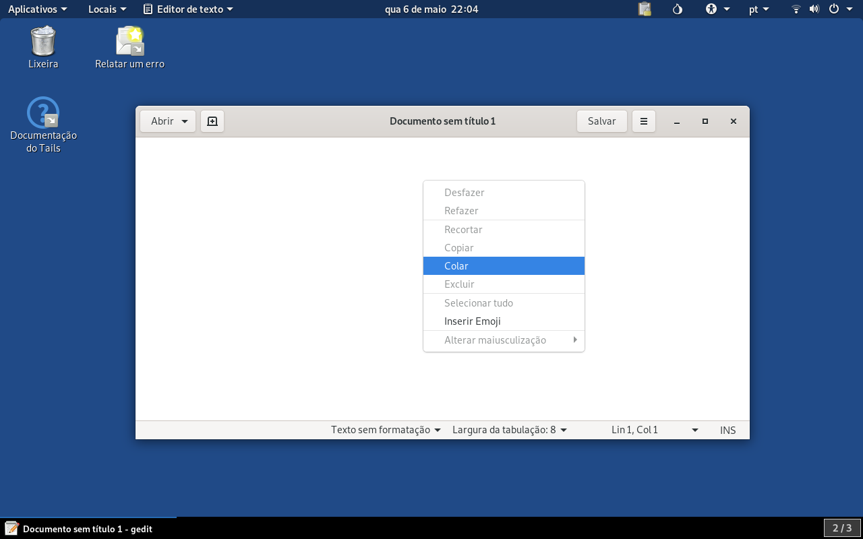This screenshot has width=863, height=539.
Task: Click the power icon in top bar
Action: coord(833,9)
